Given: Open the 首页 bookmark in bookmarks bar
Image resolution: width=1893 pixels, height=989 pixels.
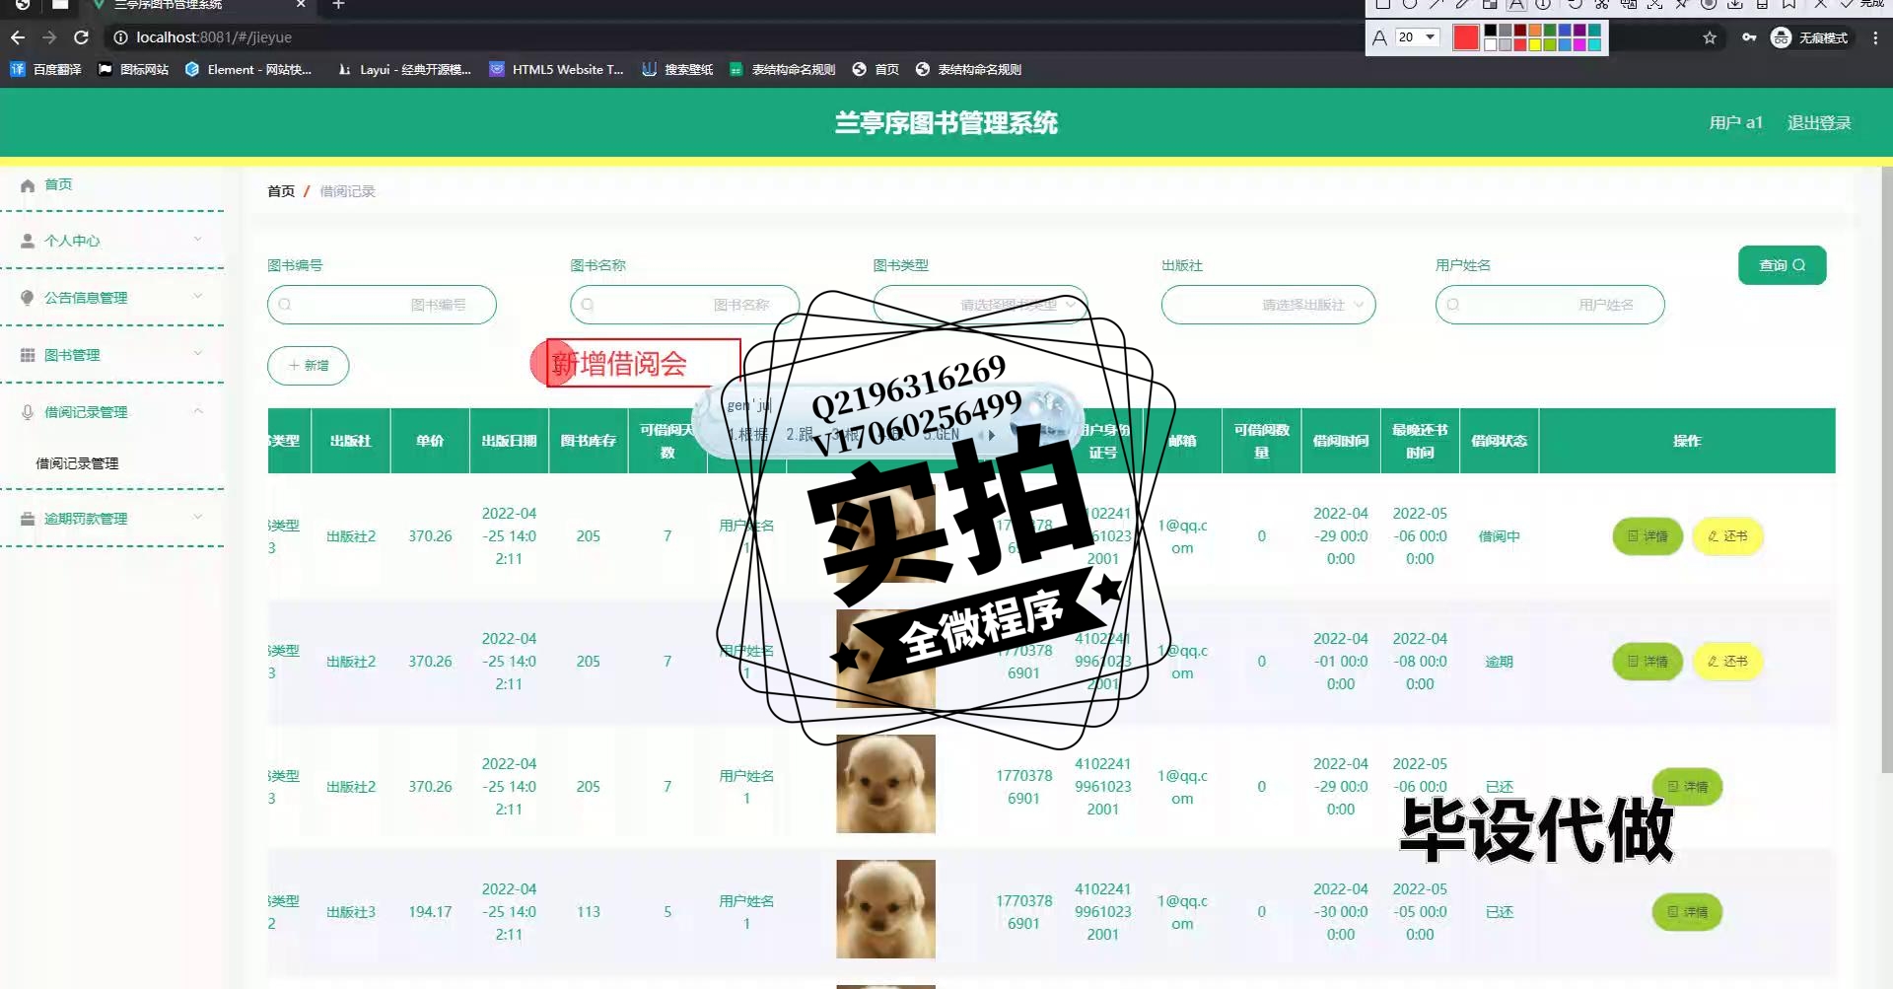Looking at the screenshot, I should (x=876, y=69).
